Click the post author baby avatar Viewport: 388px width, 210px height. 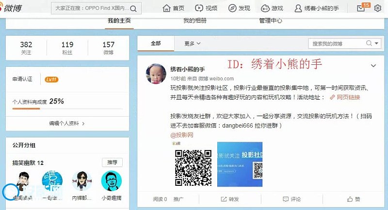(x=156, y=74)
